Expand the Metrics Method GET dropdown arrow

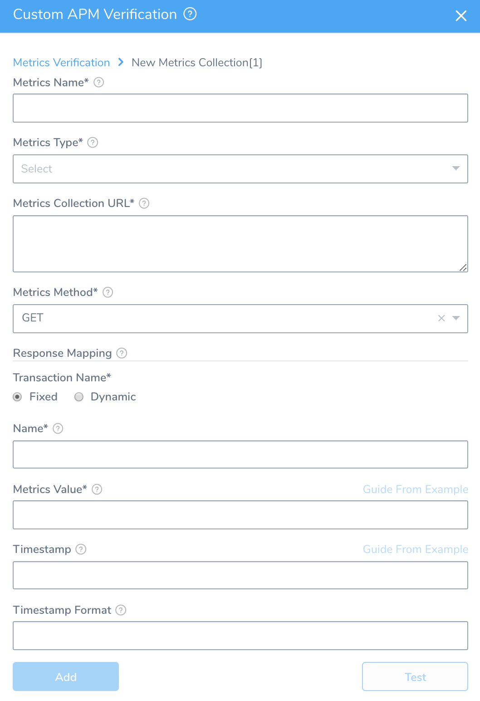456,318
